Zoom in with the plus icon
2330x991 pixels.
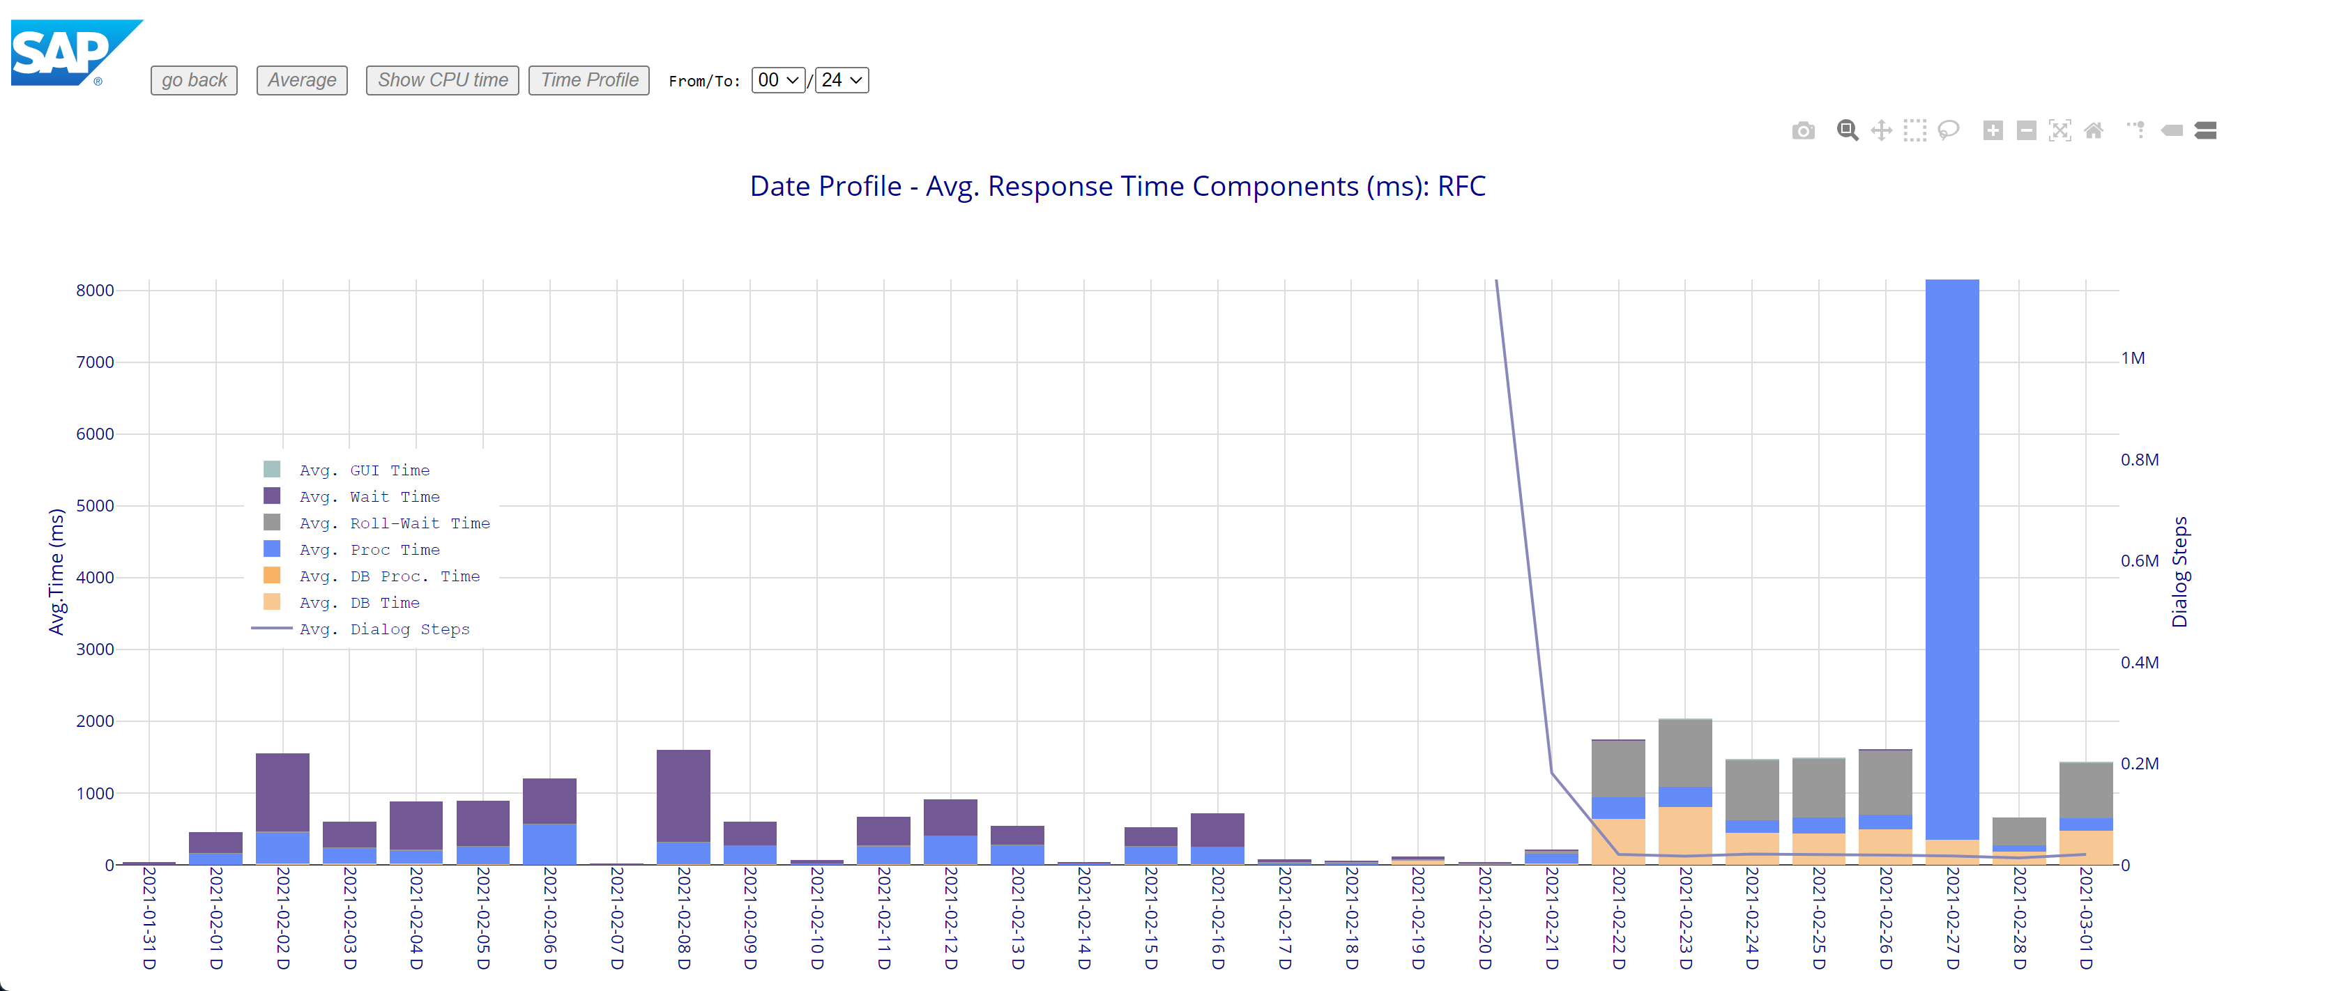(1993, 131)
